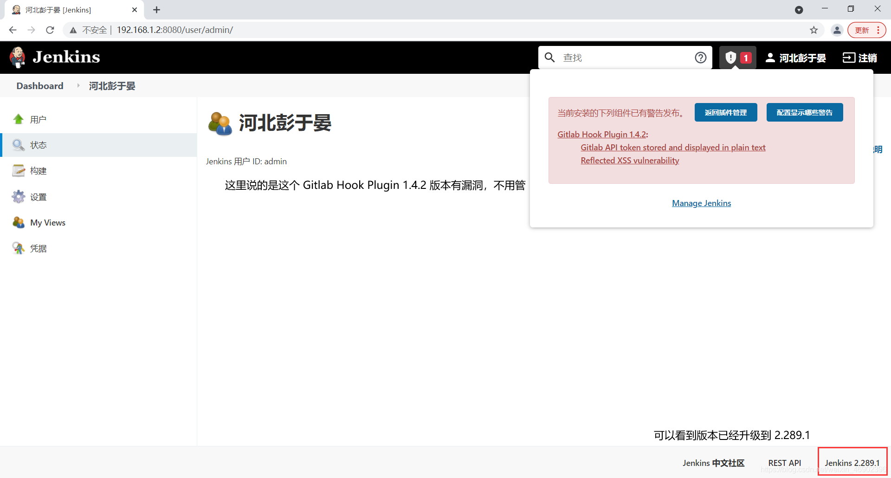This screenshot has height=478, width=891.
Task: Bookmark this page with the star icon
Action: point(814,30)
